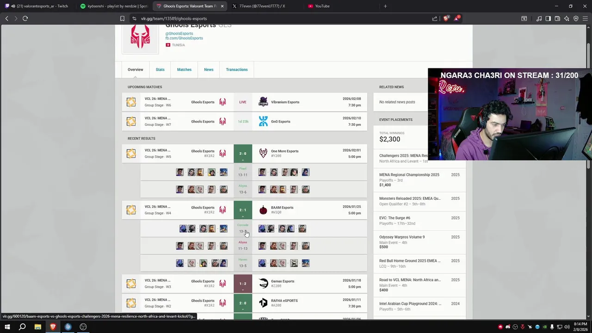Screen dimensions: 592x333
Task: Open the fb.com/GhoolsEsports link
Action: point(184,38)
